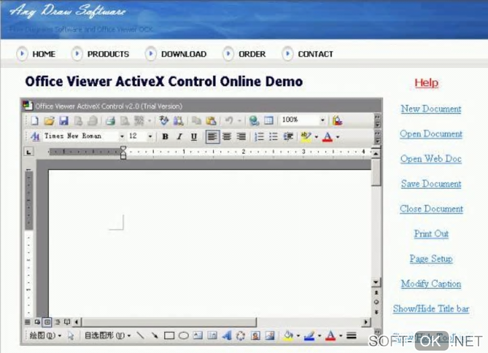Insert WordArt icon

[227, 336]
